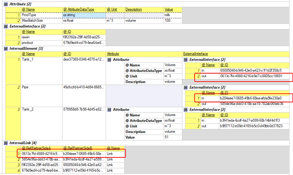This screenshot has height=175, width=293.
Task: Select the MaxBatchSize name cell
Action: click(39, 21)
